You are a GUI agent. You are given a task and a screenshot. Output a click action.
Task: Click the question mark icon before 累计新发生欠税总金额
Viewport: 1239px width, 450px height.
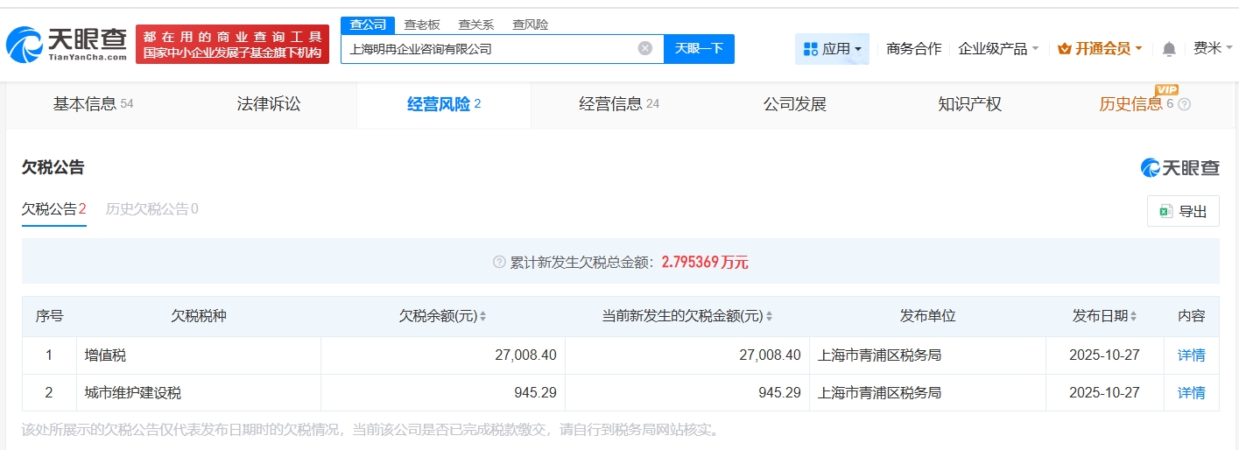499,262
